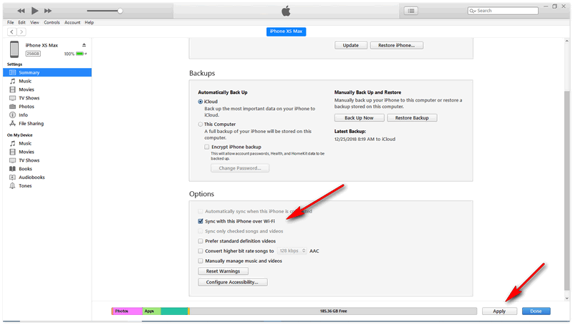Select the This Computer backup radio button

201,125
